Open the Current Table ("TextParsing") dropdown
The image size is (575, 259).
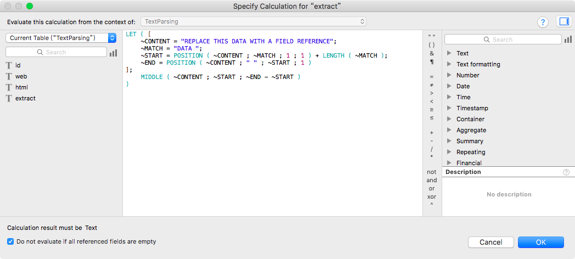(x=61, y=38)
